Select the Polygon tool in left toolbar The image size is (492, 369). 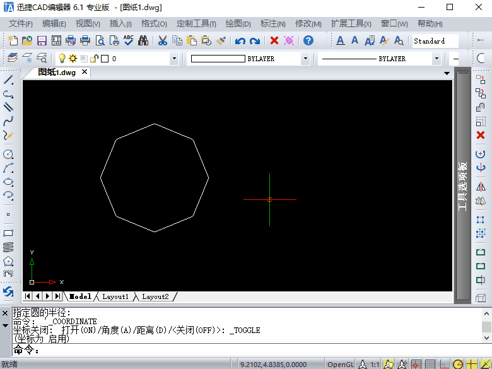click(8, 261)
